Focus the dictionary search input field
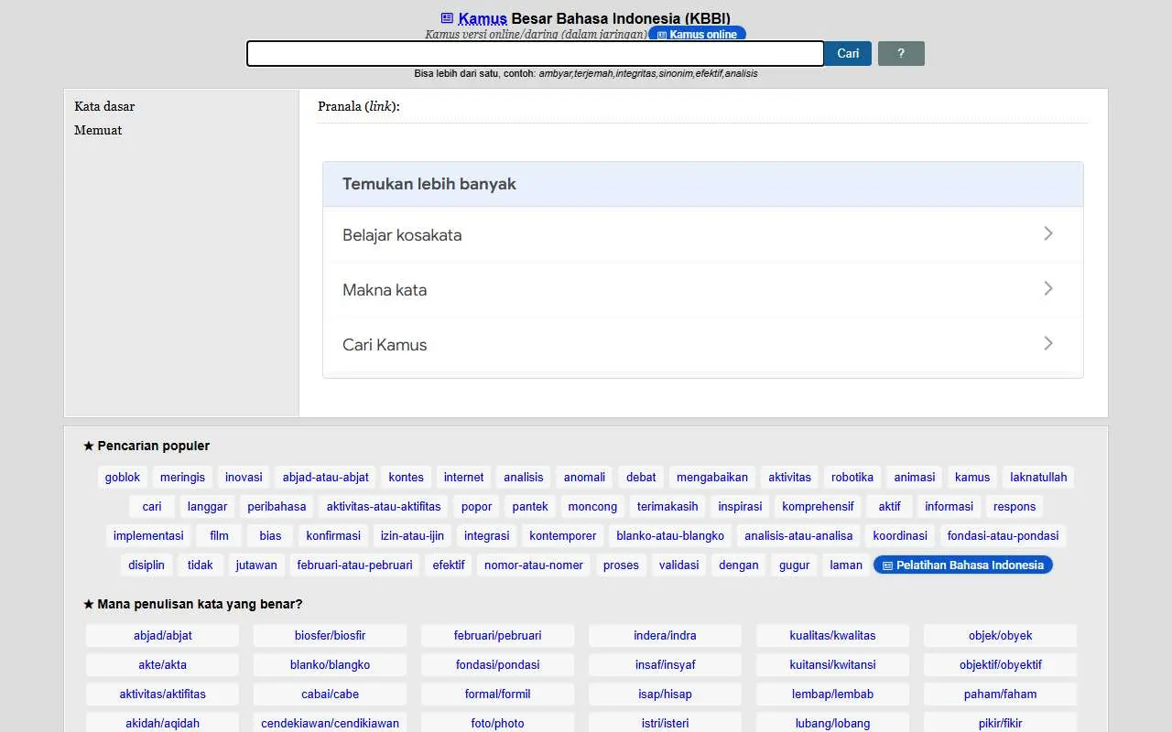1172x732 pixels. coord(536,53)
